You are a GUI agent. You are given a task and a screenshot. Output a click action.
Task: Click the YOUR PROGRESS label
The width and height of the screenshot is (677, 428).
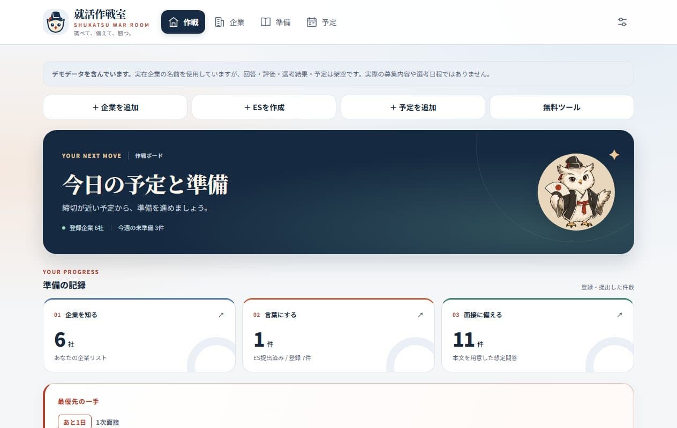click(x=71, y=272)
